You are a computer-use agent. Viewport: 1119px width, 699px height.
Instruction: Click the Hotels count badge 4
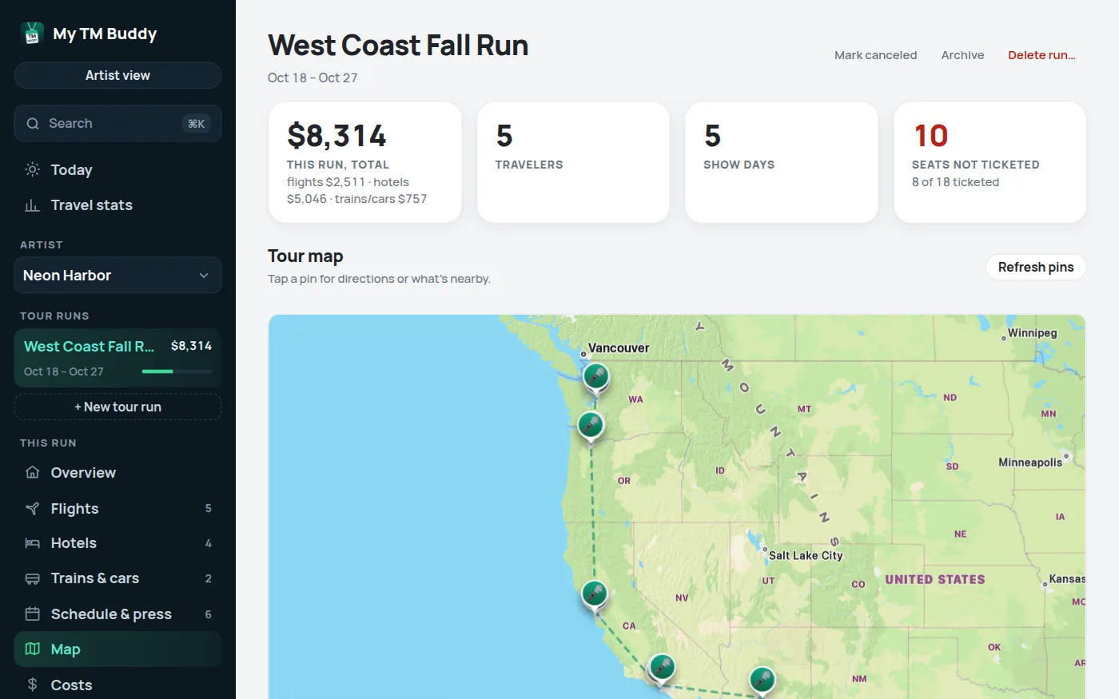pyautogui.click(x=208, y=543)
